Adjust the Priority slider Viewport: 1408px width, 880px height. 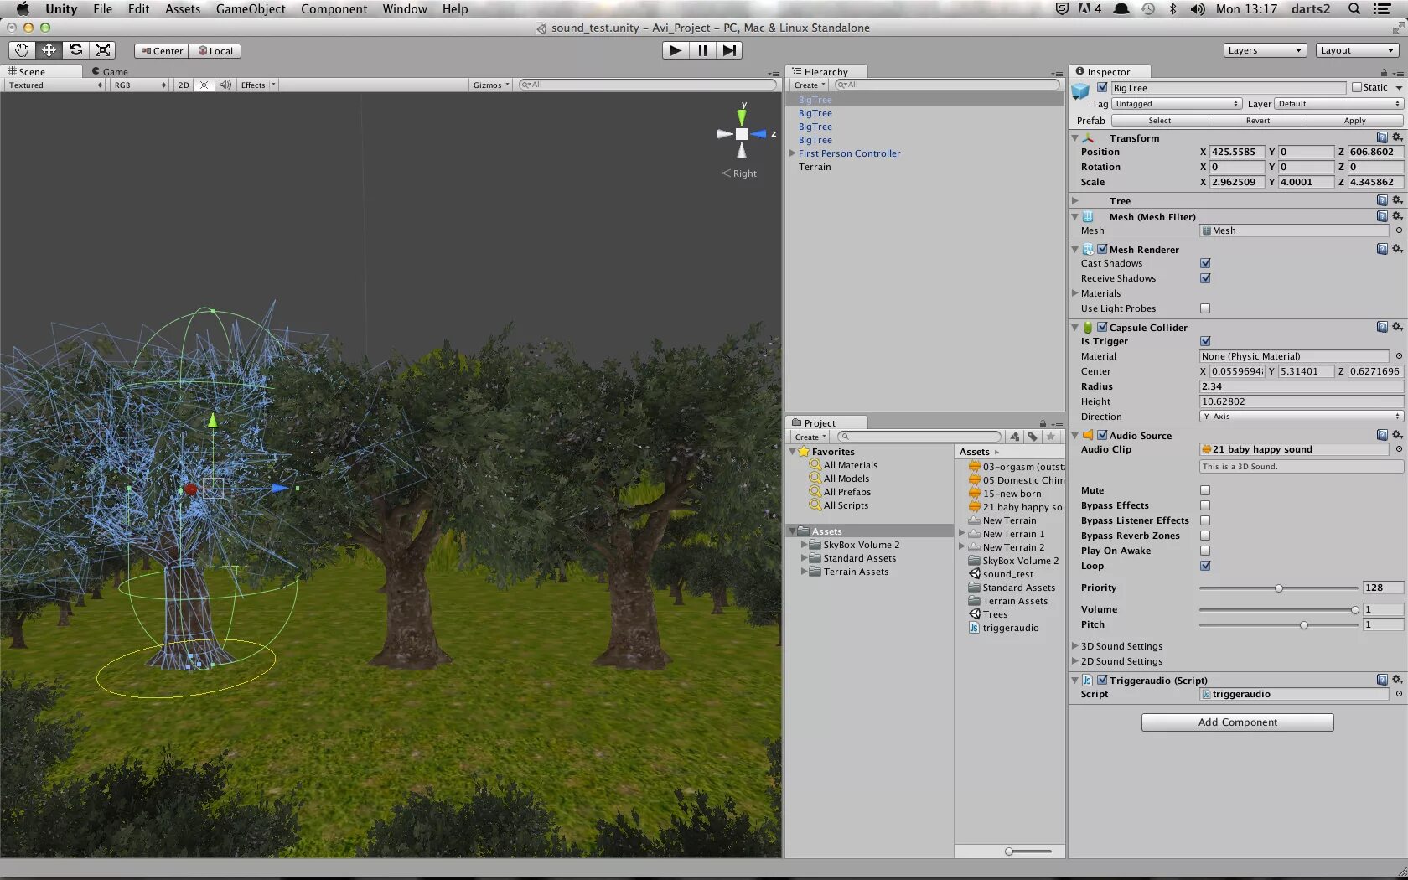tap(1279, 588)
